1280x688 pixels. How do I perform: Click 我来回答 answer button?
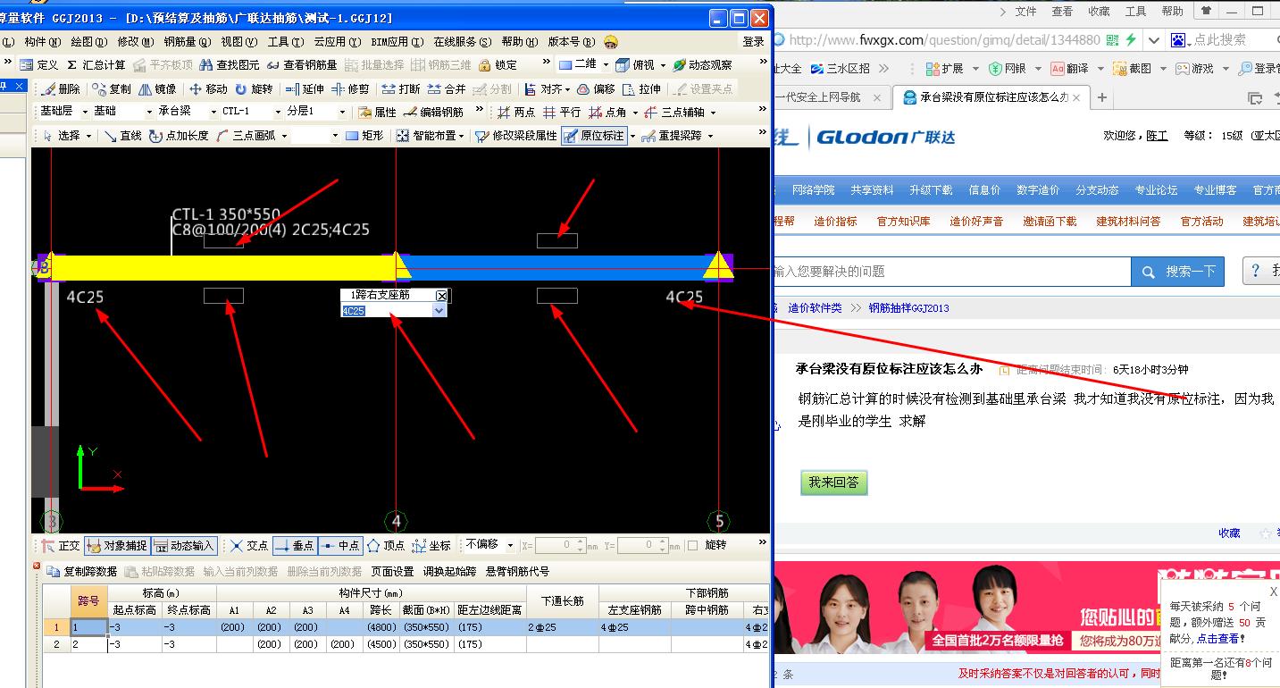(833, 482)
